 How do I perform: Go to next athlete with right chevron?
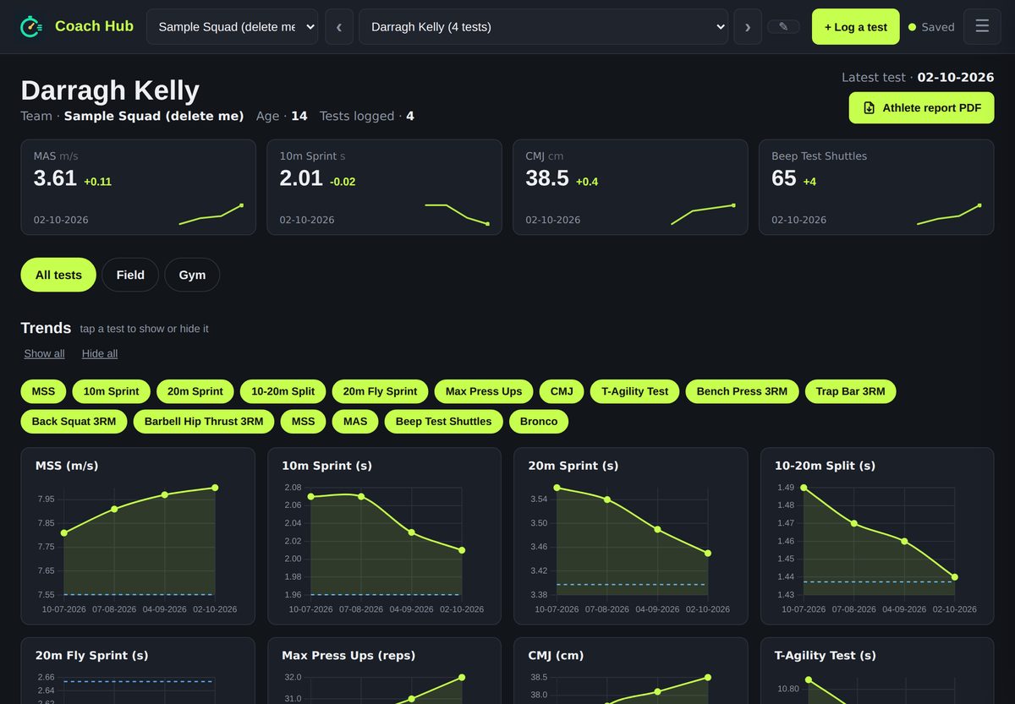coord(748,27)
